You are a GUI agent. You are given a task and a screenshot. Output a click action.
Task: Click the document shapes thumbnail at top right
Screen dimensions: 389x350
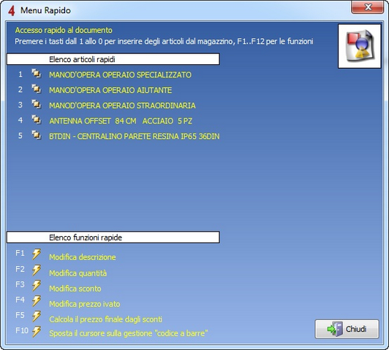tap(359, 46)
